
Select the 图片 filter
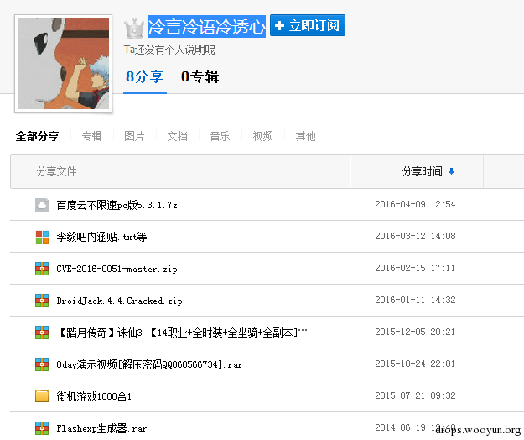tap(134, 136)
